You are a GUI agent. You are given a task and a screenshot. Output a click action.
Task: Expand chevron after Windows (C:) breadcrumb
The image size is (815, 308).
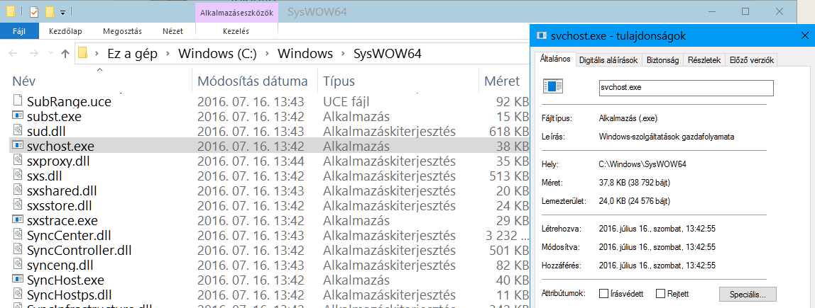[267, 53]
